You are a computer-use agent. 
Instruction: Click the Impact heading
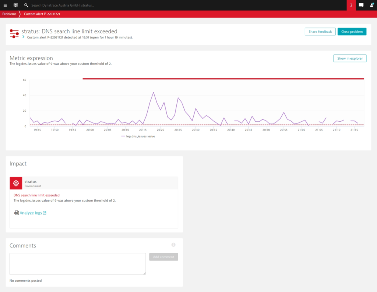[18, 163]
